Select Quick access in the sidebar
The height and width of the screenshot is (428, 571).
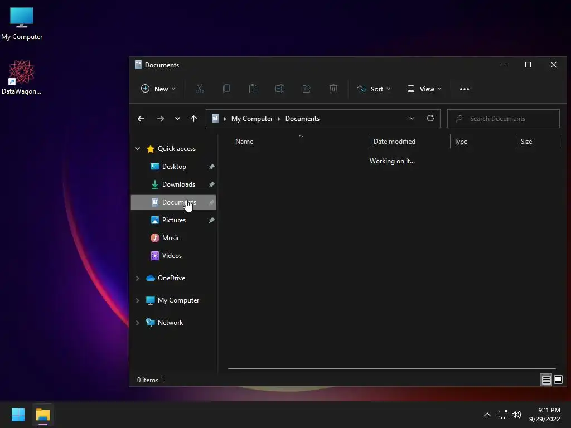(177, 148)
